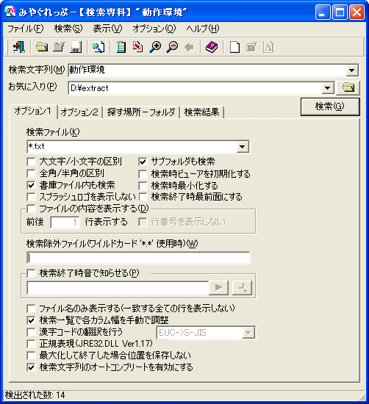Screen dimensions: 369x404
Task: Click the floppy disk save icon
Action: click(x=76, y=47)
